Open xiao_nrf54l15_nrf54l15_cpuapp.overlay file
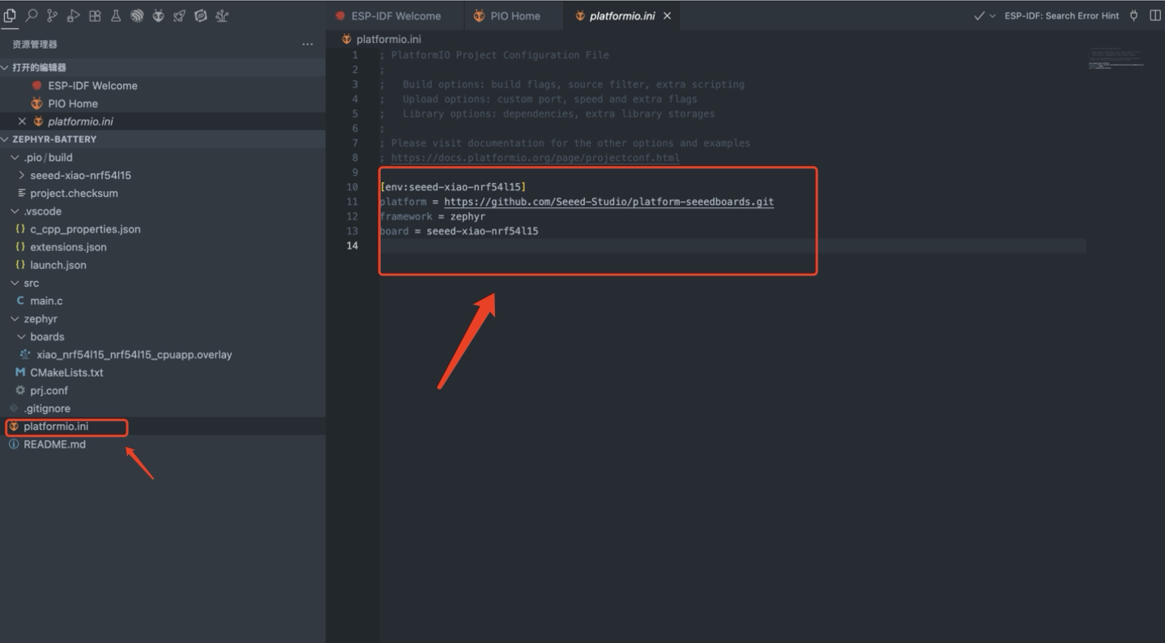The width and height of the screenshot is (1165, 643). coord(162,354)
